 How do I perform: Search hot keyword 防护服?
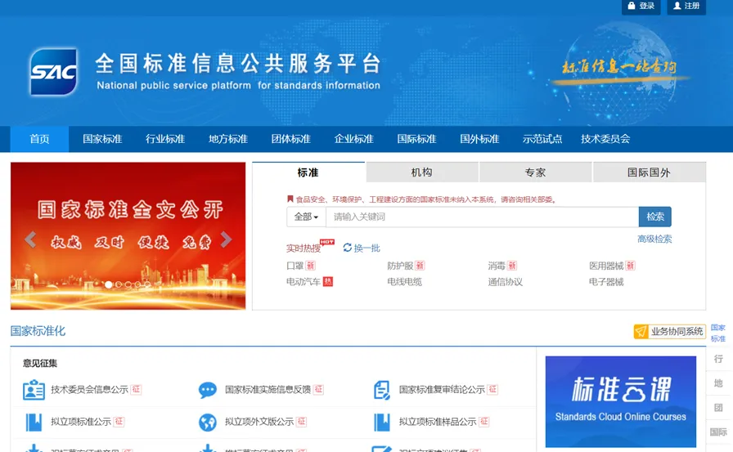click(x=400, y=266)
